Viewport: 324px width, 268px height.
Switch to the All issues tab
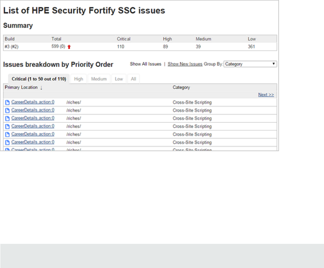pos(133,79)
